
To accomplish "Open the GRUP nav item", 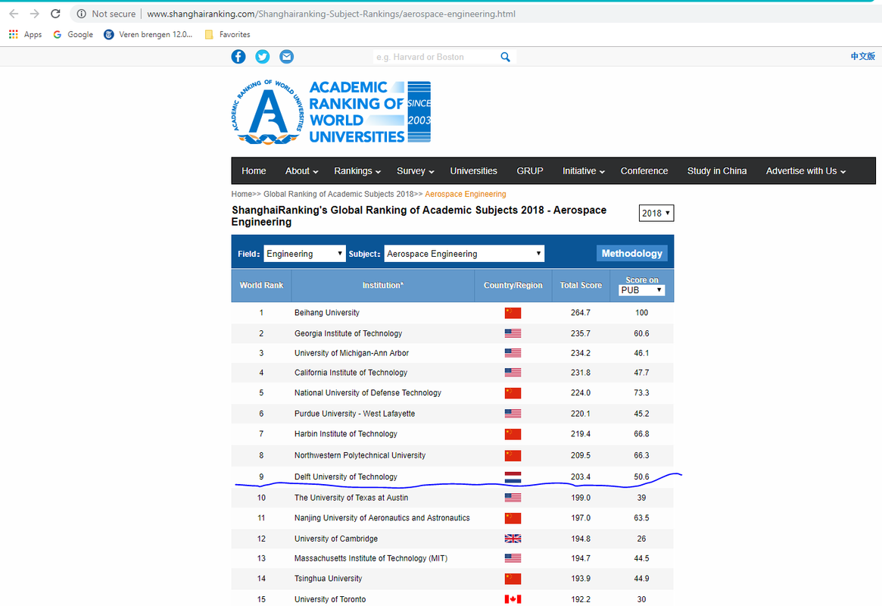I will click(x=530, y=171).
